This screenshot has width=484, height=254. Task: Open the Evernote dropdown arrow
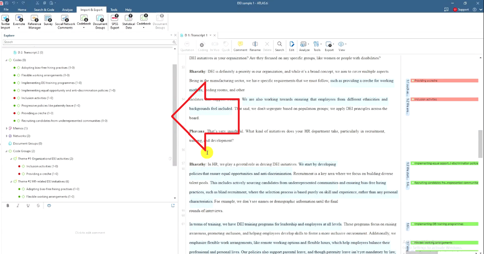pos(19,28)
